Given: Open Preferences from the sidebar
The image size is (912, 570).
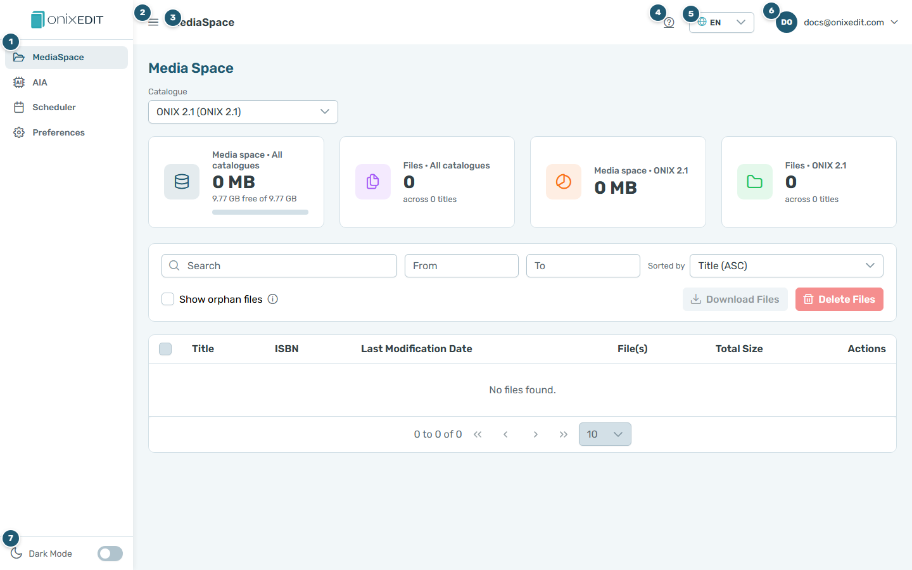Looking at the screenshot, I should (66, 132).
